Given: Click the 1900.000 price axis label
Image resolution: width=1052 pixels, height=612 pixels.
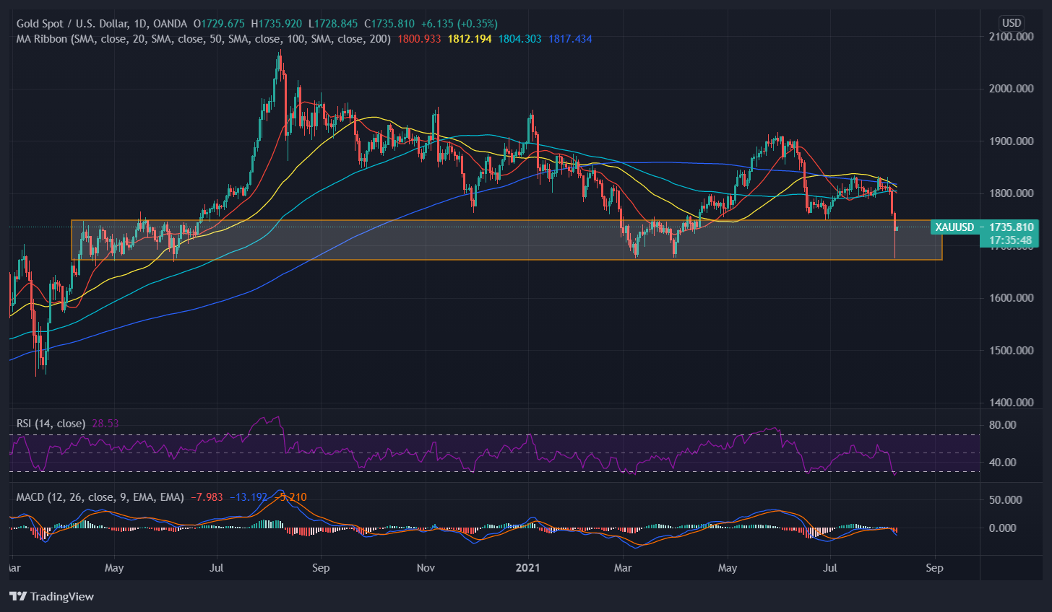Looking at the screenshot, I should (1012, 141).
